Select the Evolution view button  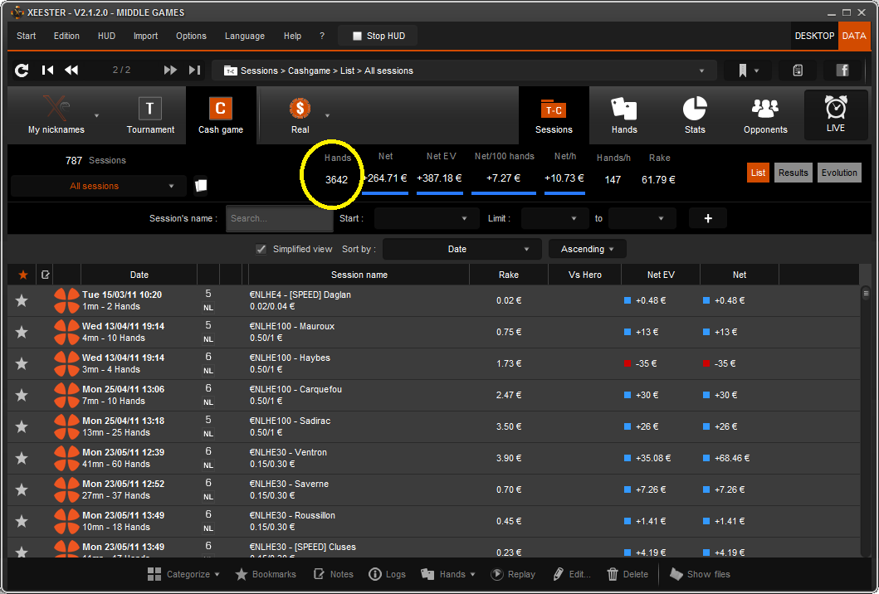839,173
